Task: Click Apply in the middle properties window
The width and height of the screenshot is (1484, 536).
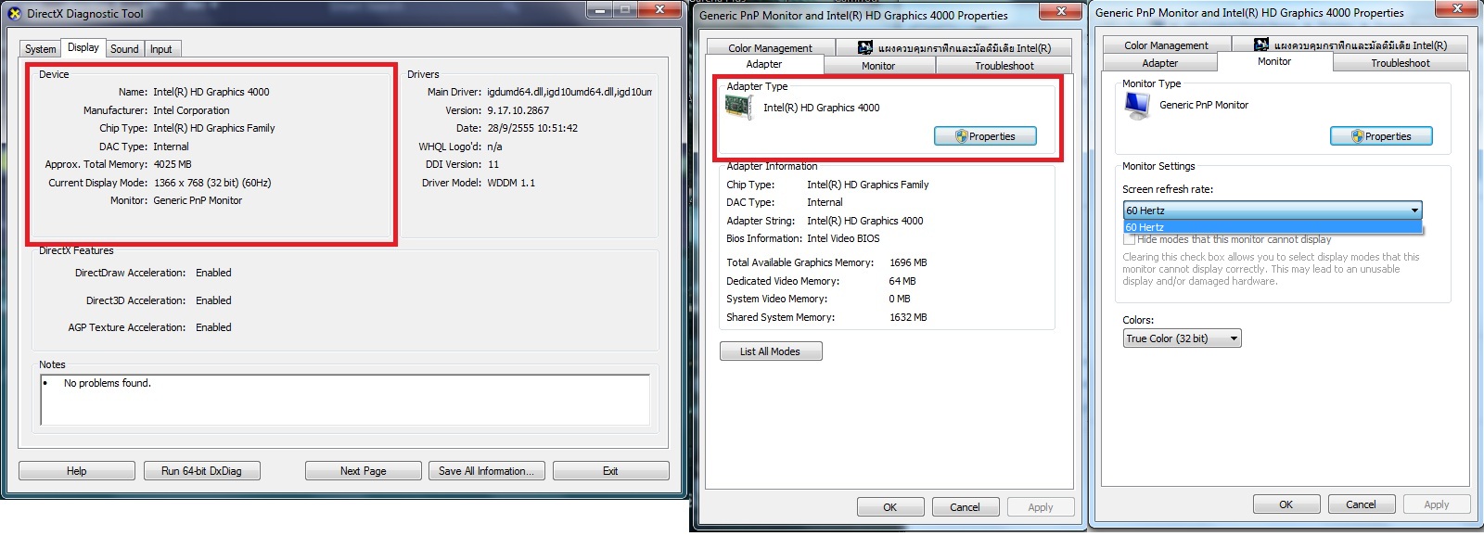Action: click(x=1041, y=507)
